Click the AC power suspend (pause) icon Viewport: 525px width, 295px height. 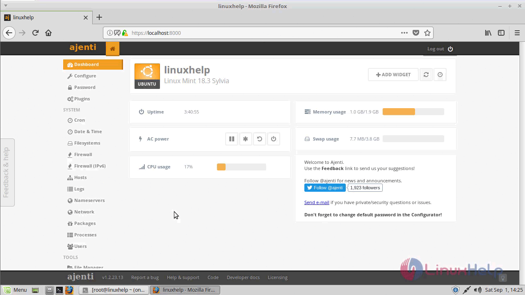(x=232, y=139)
